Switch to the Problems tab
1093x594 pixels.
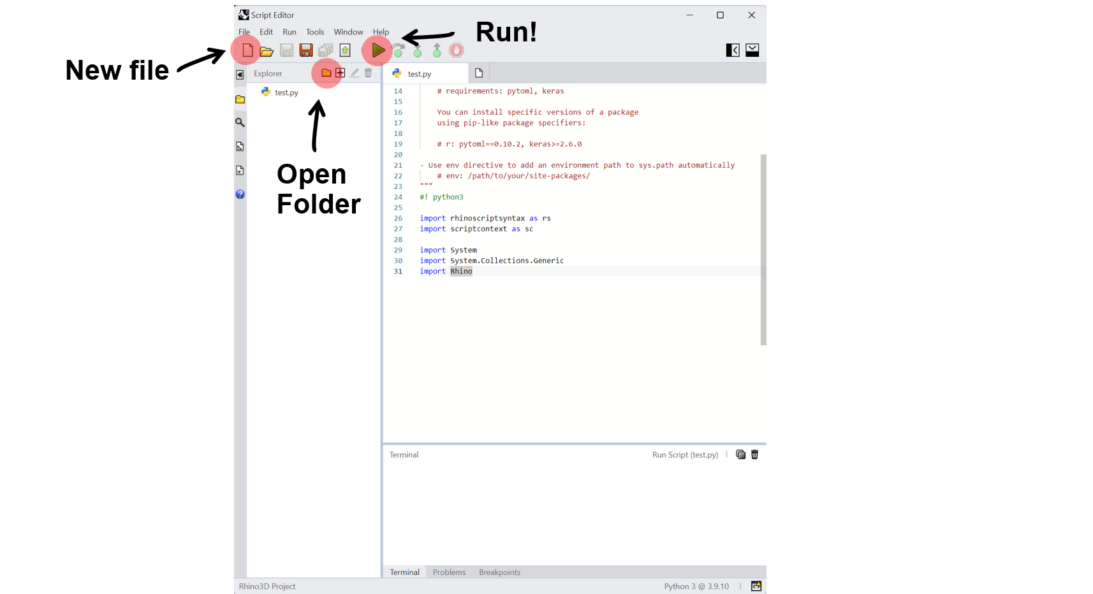point(449,572)
